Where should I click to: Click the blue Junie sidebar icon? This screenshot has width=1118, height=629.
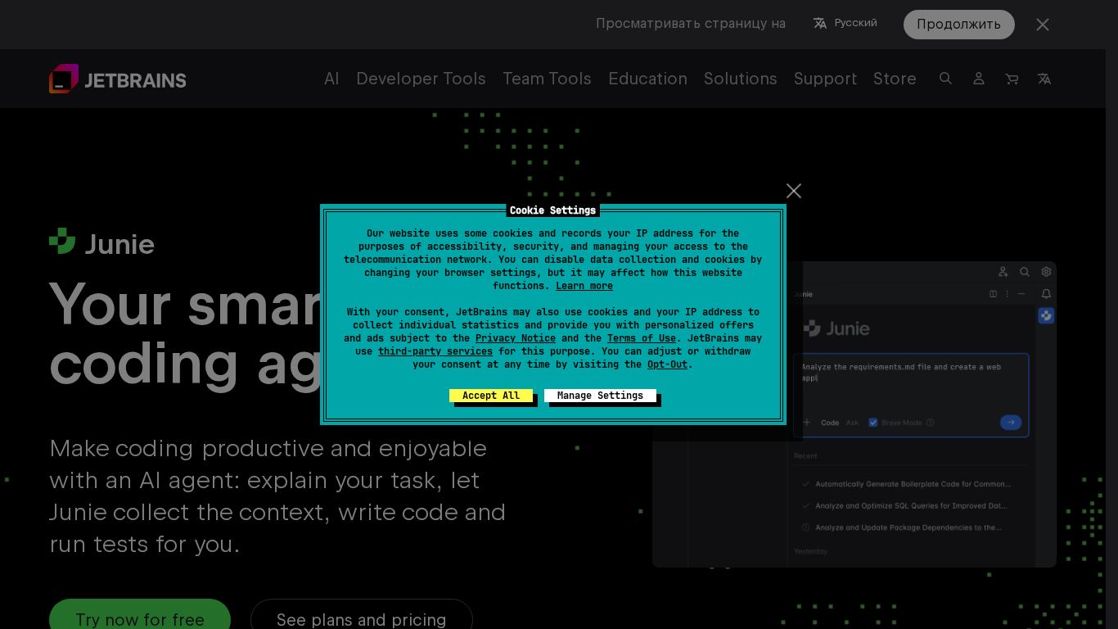point(1046,315)
